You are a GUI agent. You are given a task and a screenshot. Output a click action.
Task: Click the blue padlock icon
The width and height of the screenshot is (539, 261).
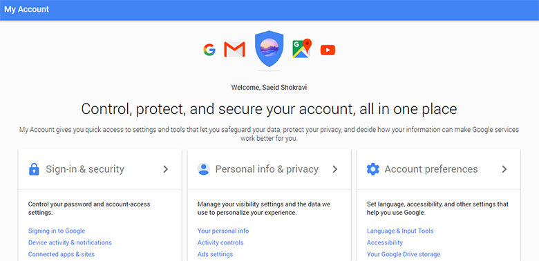[x=34, y=169]
